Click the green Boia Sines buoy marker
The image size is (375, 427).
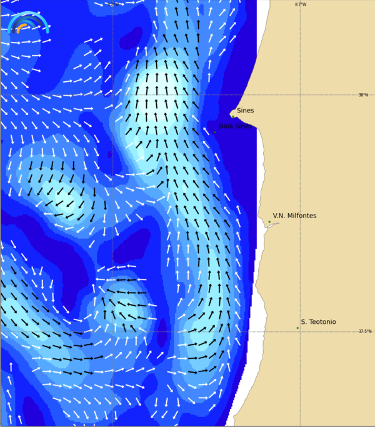click(215, 132)
